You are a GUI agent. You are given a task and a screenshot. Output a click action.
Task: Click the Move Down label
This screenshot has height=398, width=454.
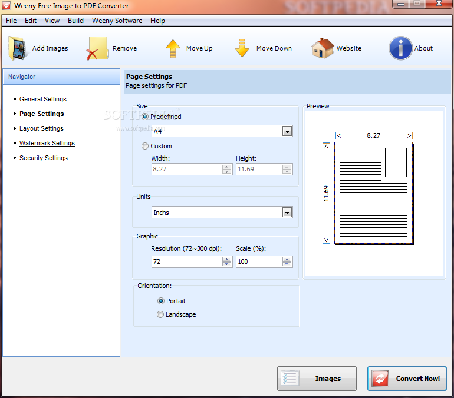274,48
